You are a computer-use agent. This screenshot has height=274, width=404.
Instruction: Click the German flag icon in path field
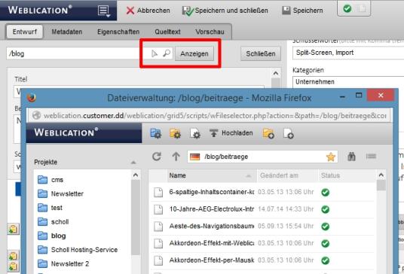tap(194, 157)
